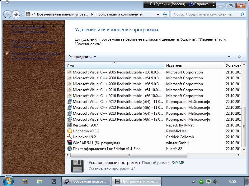249x186 pixels.
Task: Open Просмотр установленных обновлений link
Action: (x=34, y=44)
